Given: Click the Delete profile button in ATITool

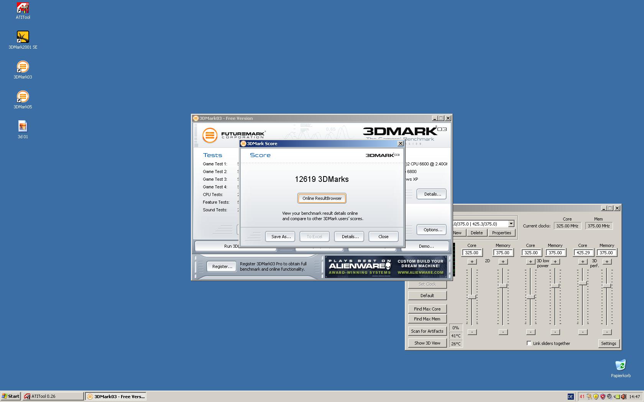Looking at the screenshot, I should pos(476,233).
